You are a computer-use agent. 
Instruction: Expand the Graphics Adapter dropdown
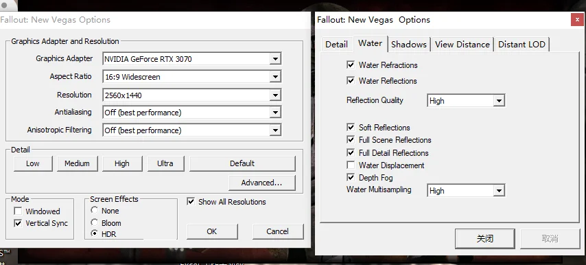[191, 58]
